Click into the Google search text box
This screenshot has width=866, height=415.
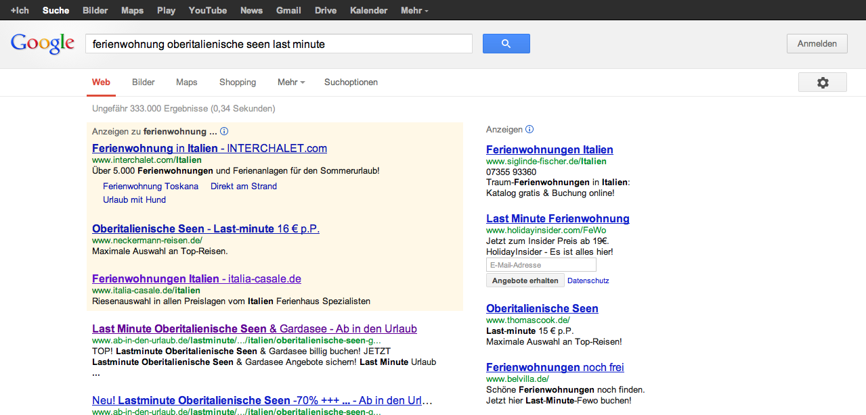(278, 44)
